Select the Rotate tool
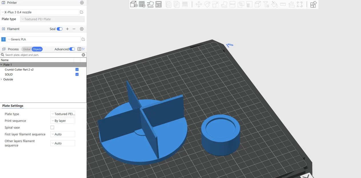This screenshot has width=361, height=178. click(207, 4)
